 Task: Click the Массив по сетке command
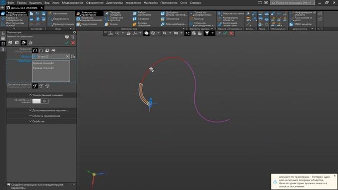pos(231,14)
